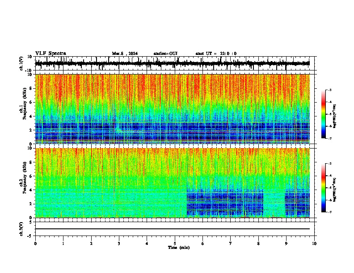The height and width of the screenshot is (273, 354).
Task: Click the ch.1 voltage waveform trace
Action: click(x=173, y=63)
